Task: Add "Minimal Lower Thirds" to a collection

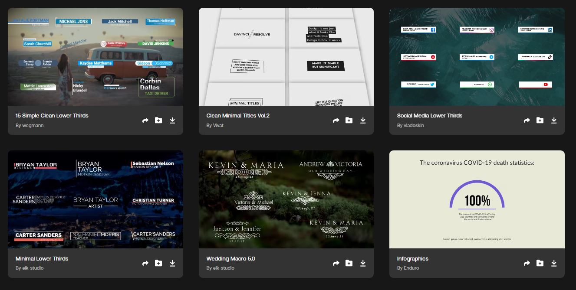Action: coord(158,263)
